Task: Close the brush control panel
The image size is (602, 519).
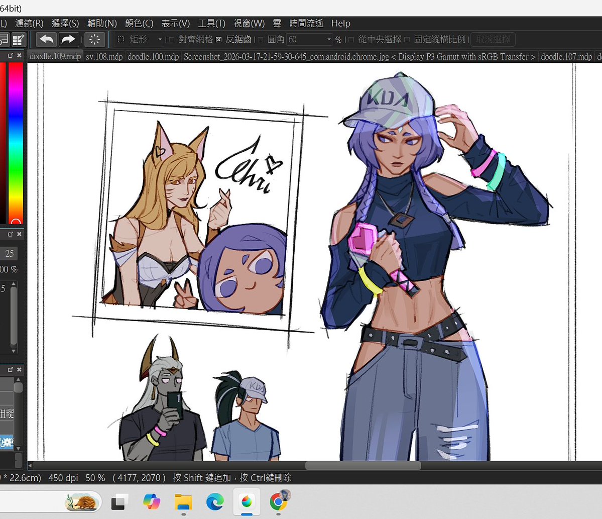Action: tap(19, 234)
